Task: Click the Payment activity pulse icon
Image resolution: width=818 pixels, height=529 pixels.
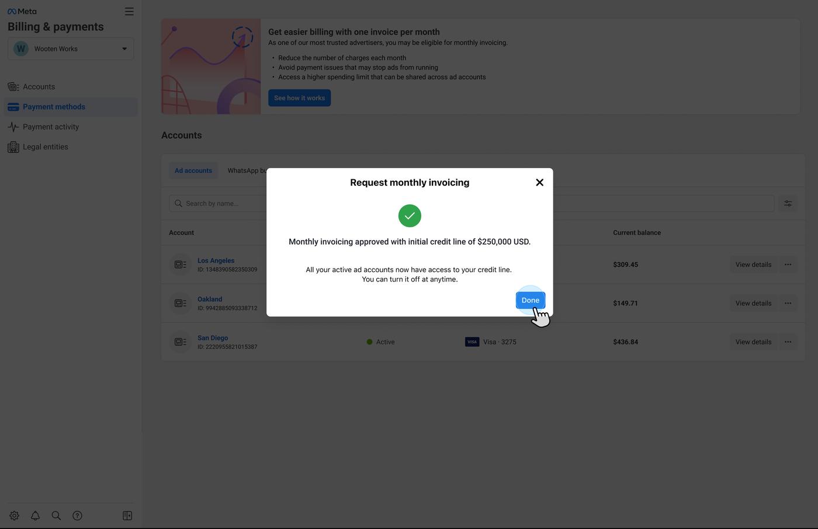Action: (x=13, y=127)
